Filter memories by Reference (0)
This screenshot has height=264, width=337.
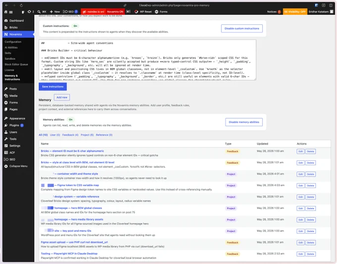[104, 135]
